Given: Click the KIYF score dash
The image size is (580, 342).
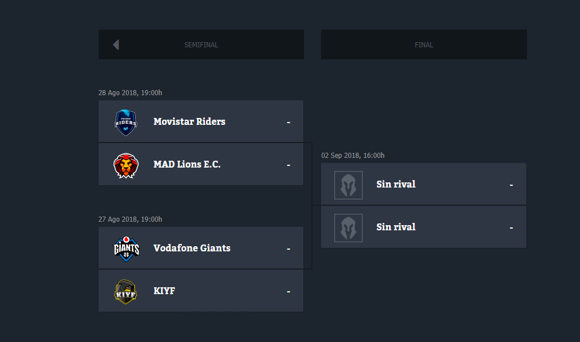Looking at the screenshot, I should tap(289, 291).
